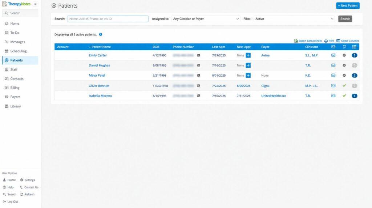The width and height of the screenshot is (372, 208).
Task: Add next appointment for Maya Patel
Action: click(x=248, y=75)
